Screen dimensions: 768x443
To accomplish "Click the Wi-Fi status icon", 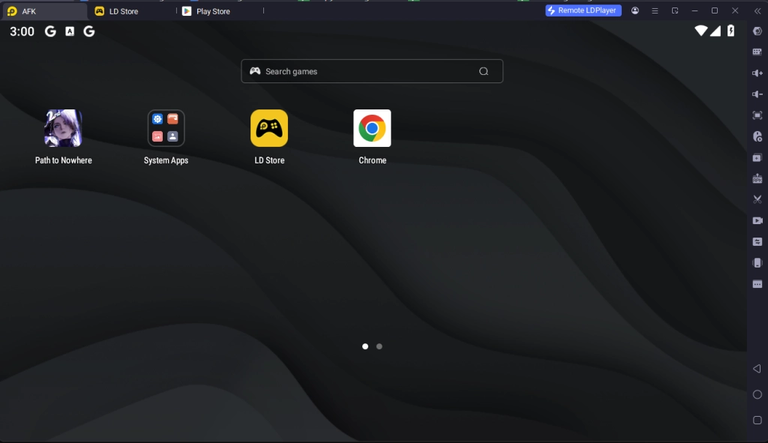I will (701, 30).
